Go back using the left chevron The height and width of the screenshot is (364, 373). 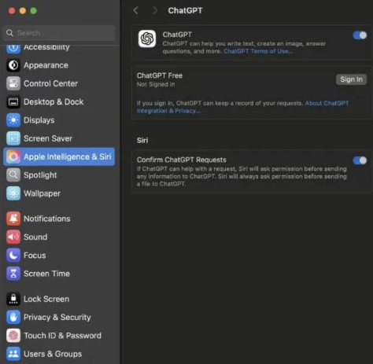[x=136, y=10]
